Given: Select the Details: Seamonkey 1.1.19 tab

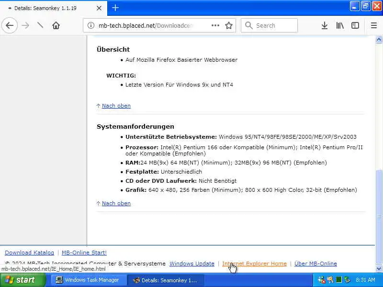Looking at the screenshot, I should (54, 8).
